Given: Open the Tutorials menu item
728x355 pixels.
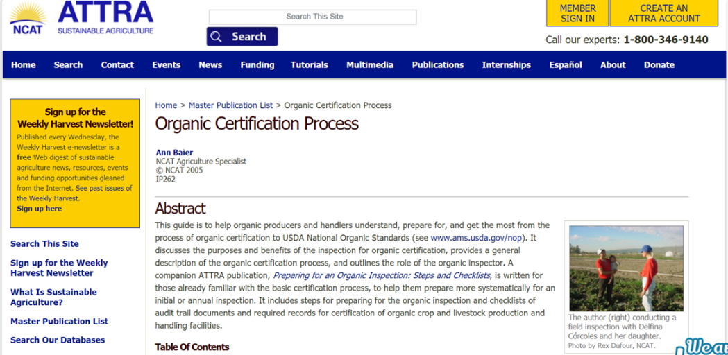Looking at the screenshot, I should coord(310,65).
